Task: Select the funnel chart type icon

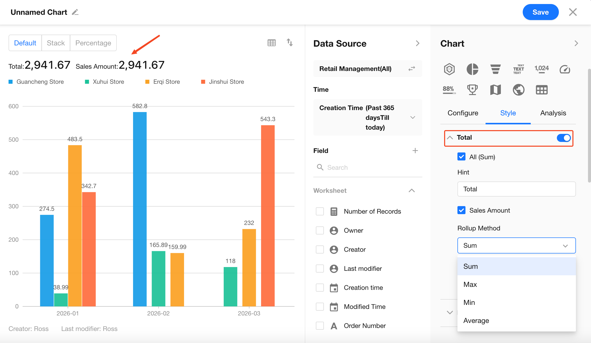Action: 495,69
